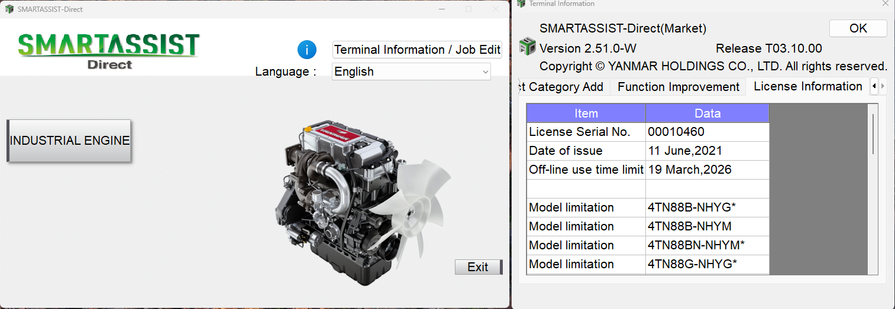Image resolution: width=895 pixels, height=309 pixels.
Task: Open Terminal Information / Job Edit
Action: pyautogui.click(x=417, y=50)
